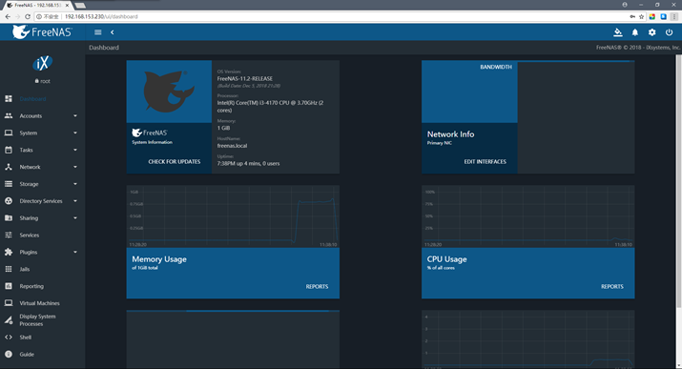The height and width of the screenshot is (369, 682).
Task: Collapse sidebar with the left chevron
Action: pos(113,32)
